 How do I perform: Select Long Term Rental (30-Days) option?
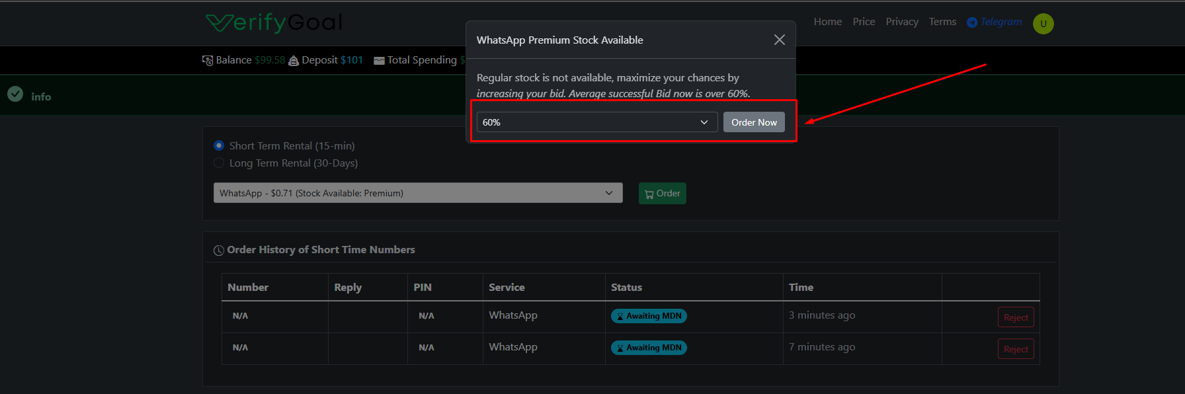click(x=219, y=163)
